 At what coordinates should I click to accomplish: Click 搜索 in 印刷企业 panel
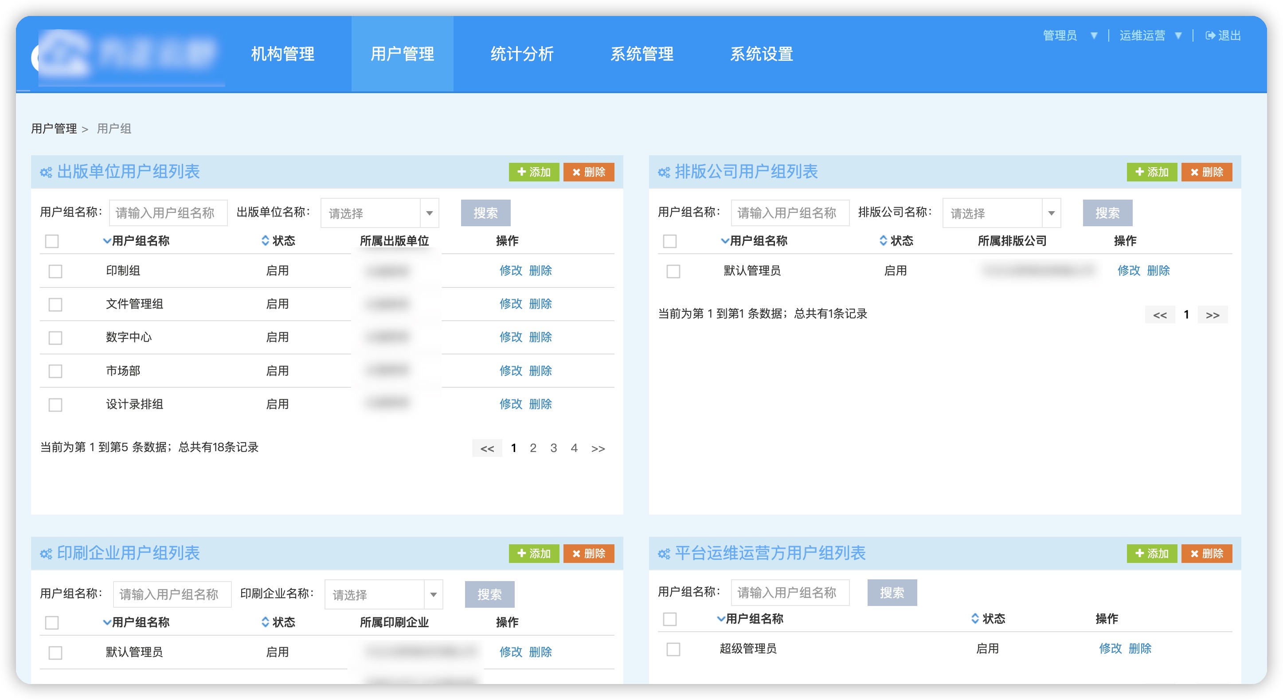[489, 594]
